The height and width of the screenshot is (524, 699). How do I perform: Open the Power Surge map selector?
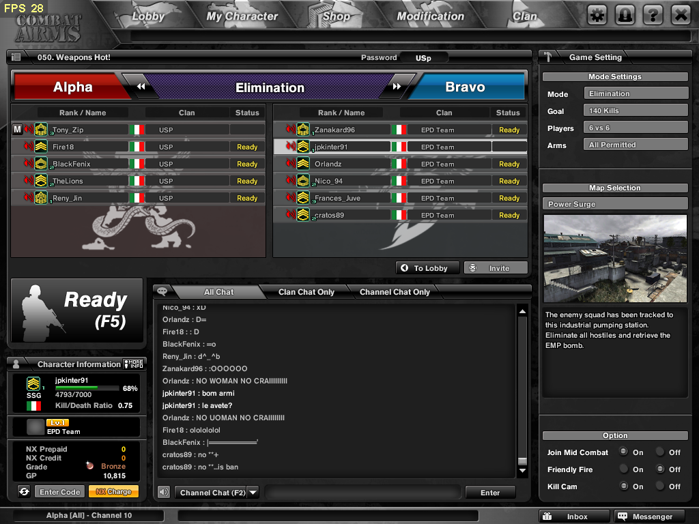point(615,204)
